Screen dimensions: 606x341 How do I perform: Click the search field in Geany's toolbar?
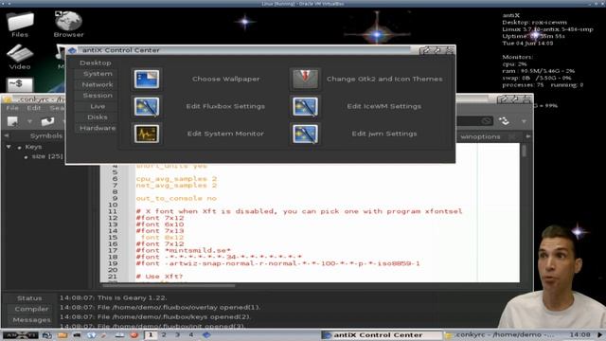click(x=474, y=121)
